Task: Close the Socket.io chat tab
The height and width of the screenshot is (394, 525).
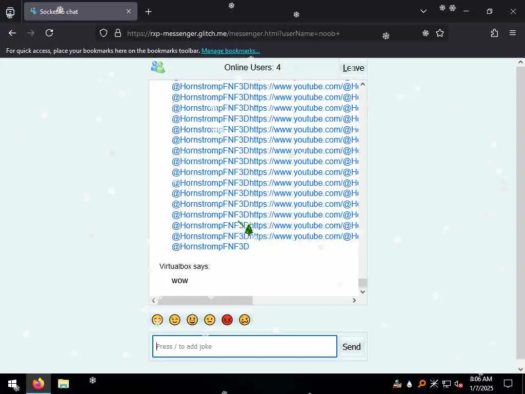Action: (x=129, y=11)
